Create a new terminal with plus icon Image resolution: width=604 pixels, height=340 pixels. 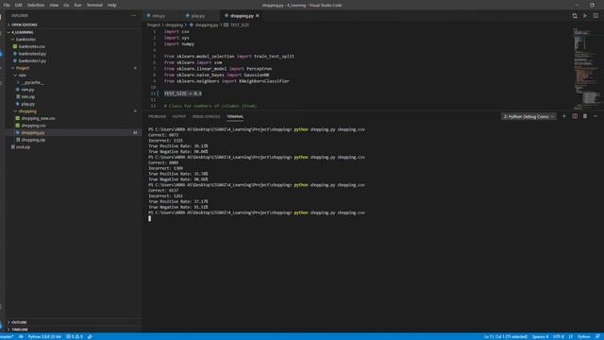(564, 116)
